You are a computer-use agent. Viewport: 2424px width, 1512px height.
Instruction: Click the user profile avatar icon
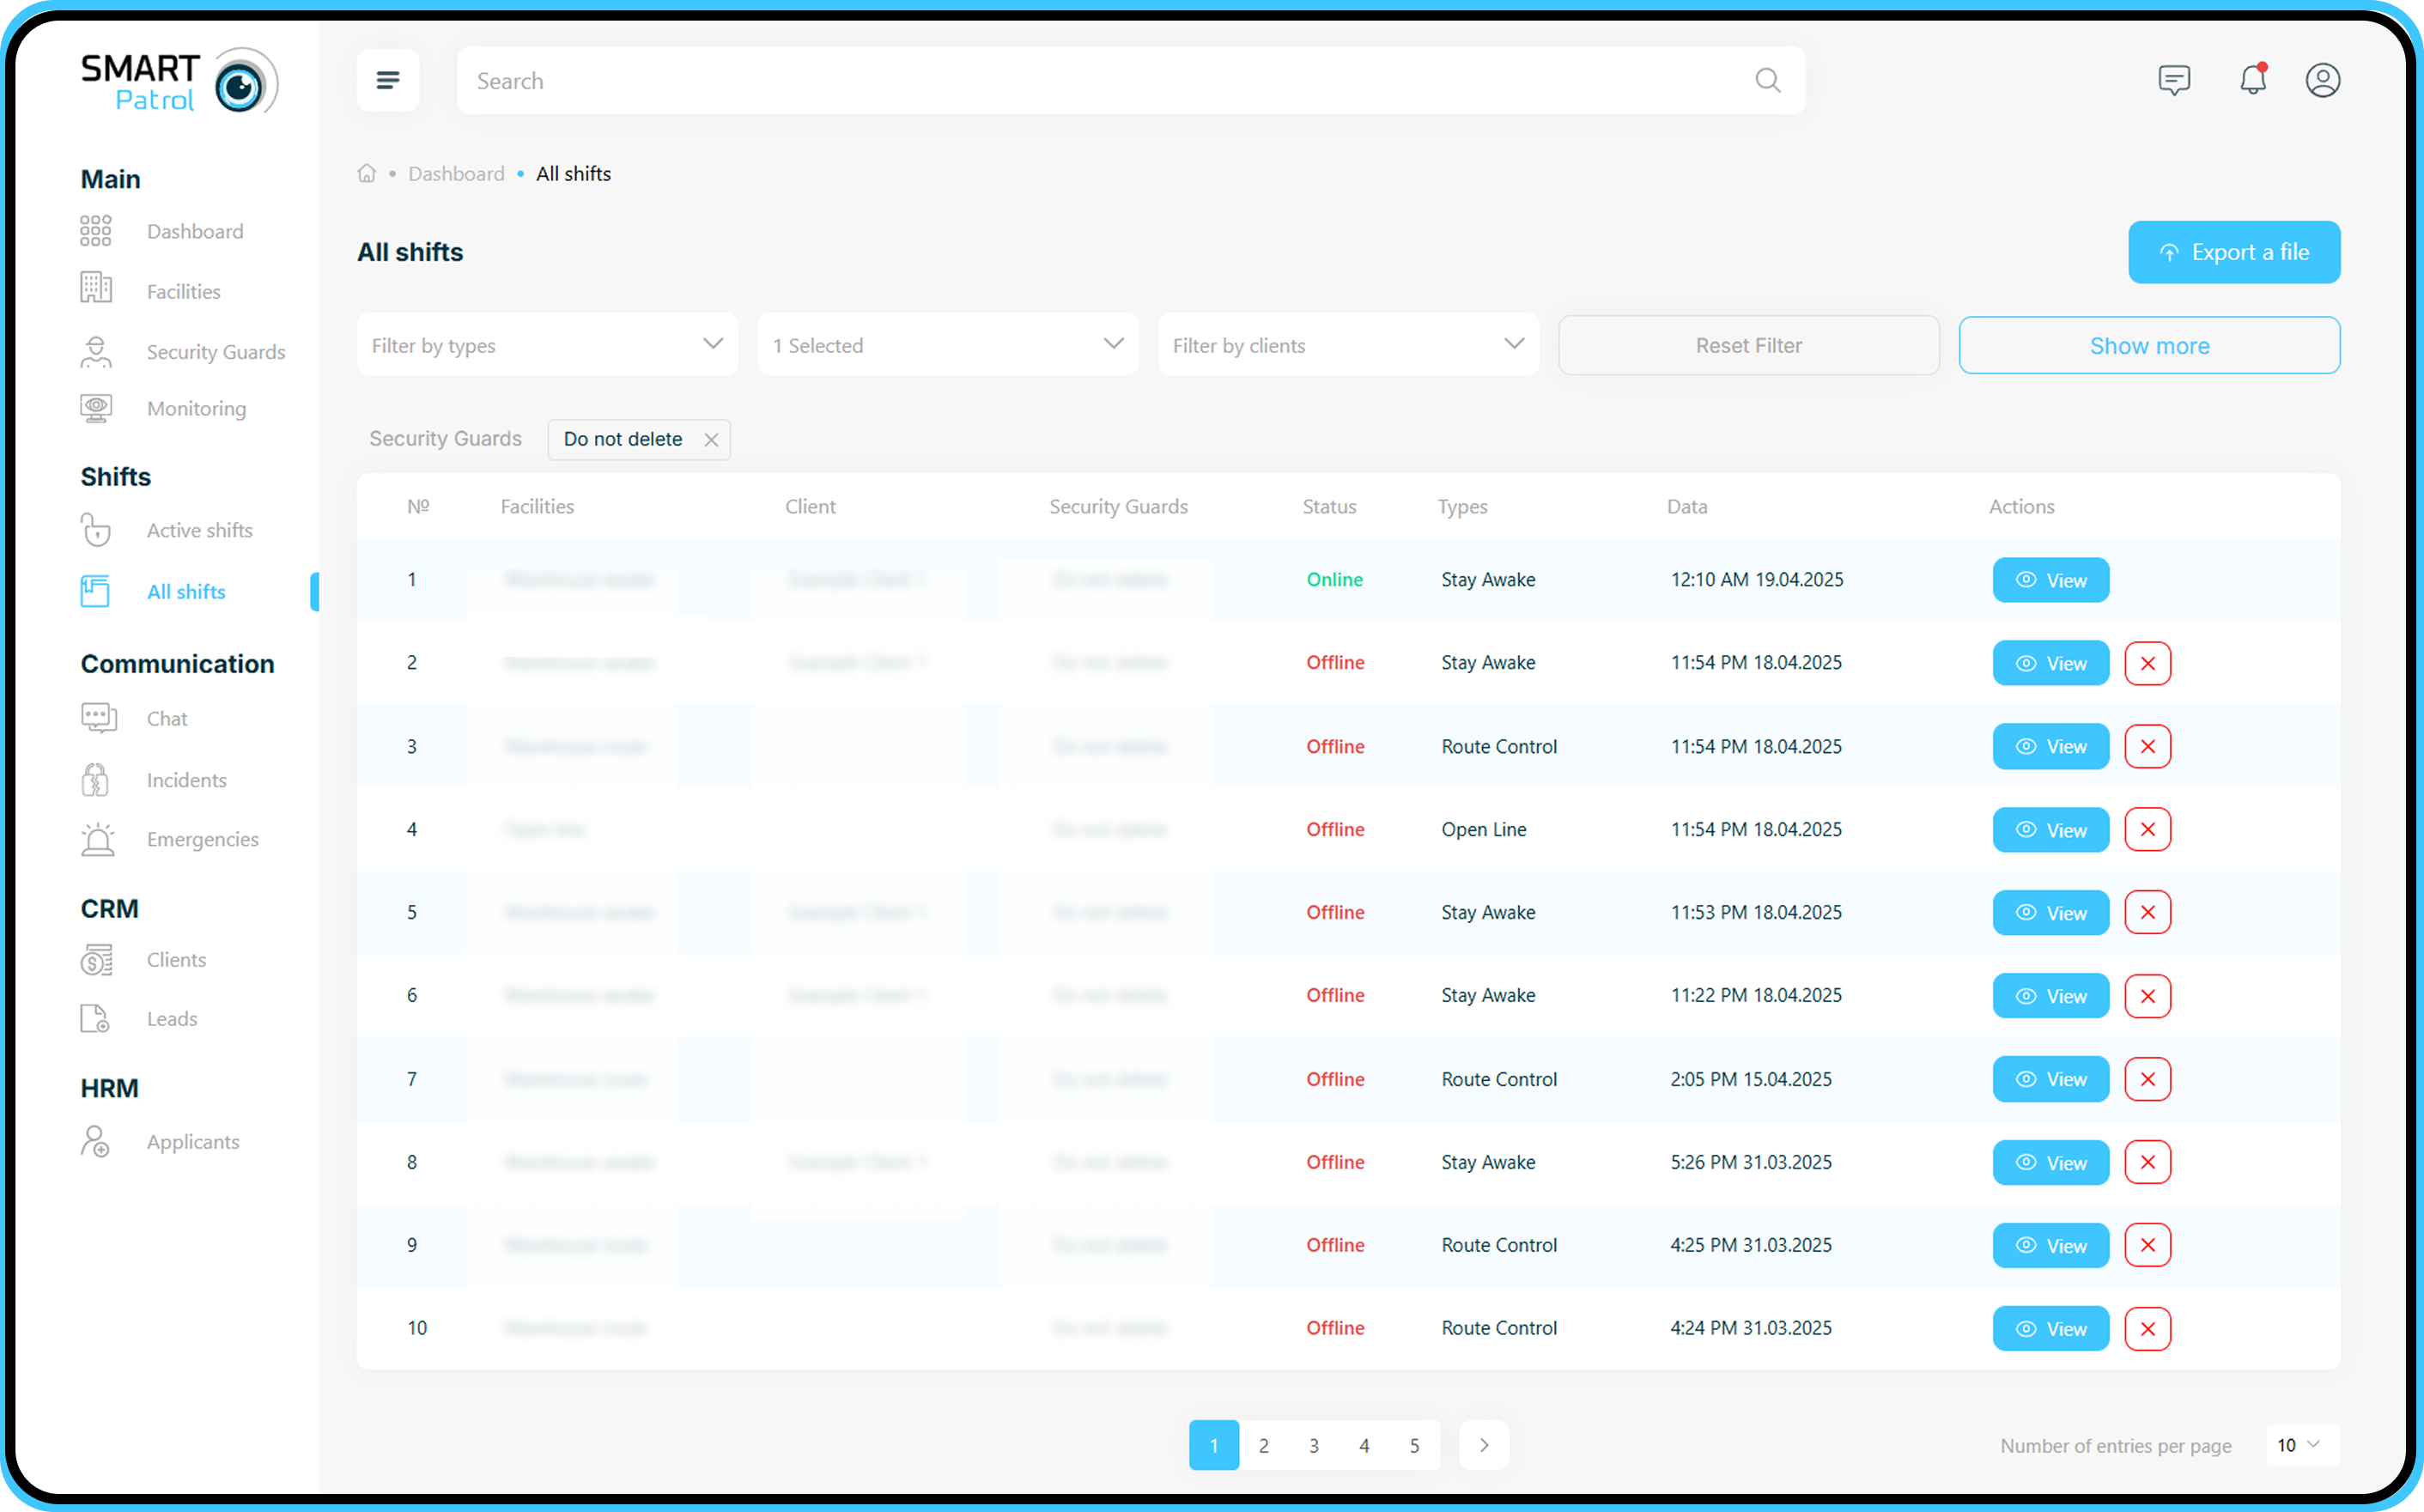(x=2322, y=80)
